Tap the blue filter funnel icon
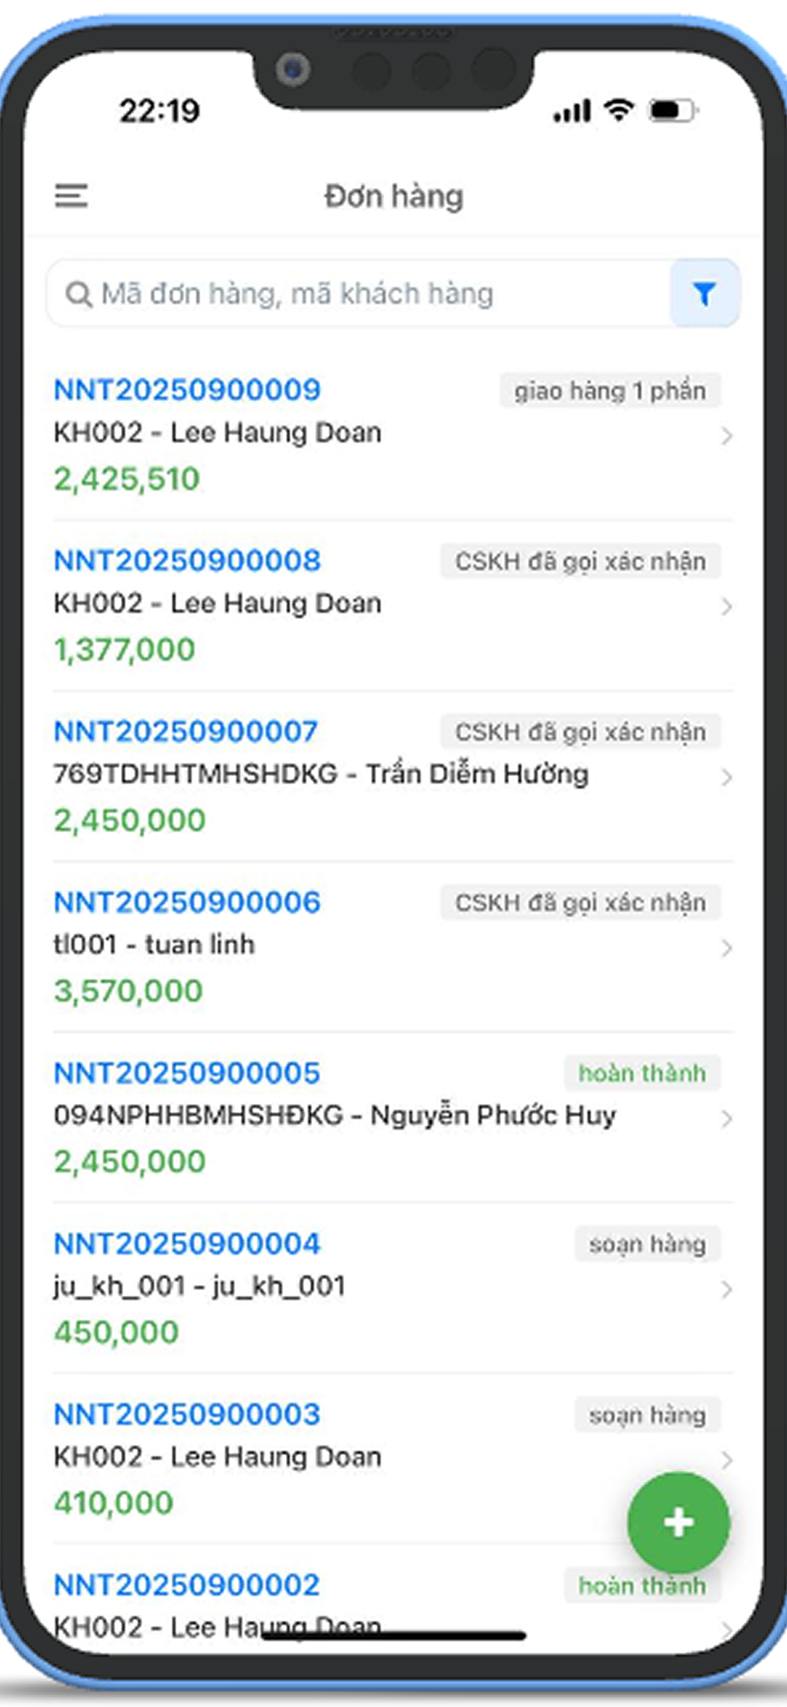 point(704,294)
